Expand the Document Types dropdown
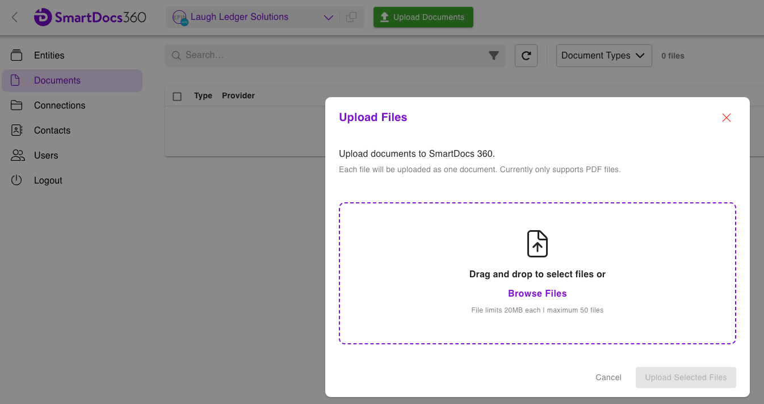 [x=603, y=55]
